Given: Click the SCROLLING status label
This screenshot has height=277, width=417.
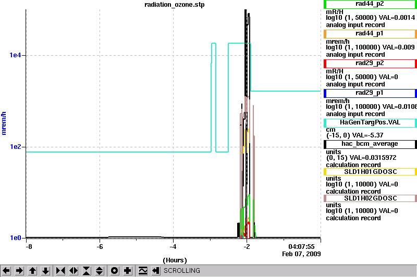Looking at the screenshot, I should click(181, 271).
